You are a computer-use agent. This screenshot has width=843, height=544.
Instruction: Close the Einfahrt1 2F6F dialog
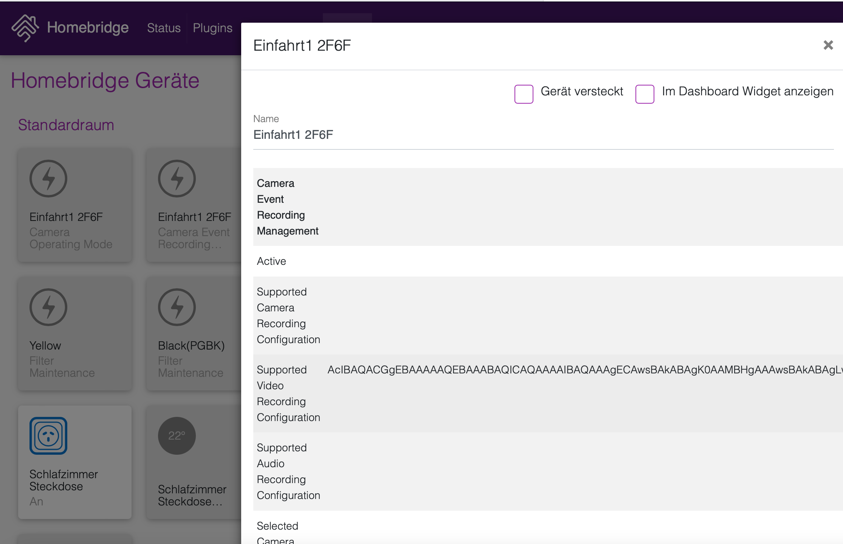pos(828,45)
